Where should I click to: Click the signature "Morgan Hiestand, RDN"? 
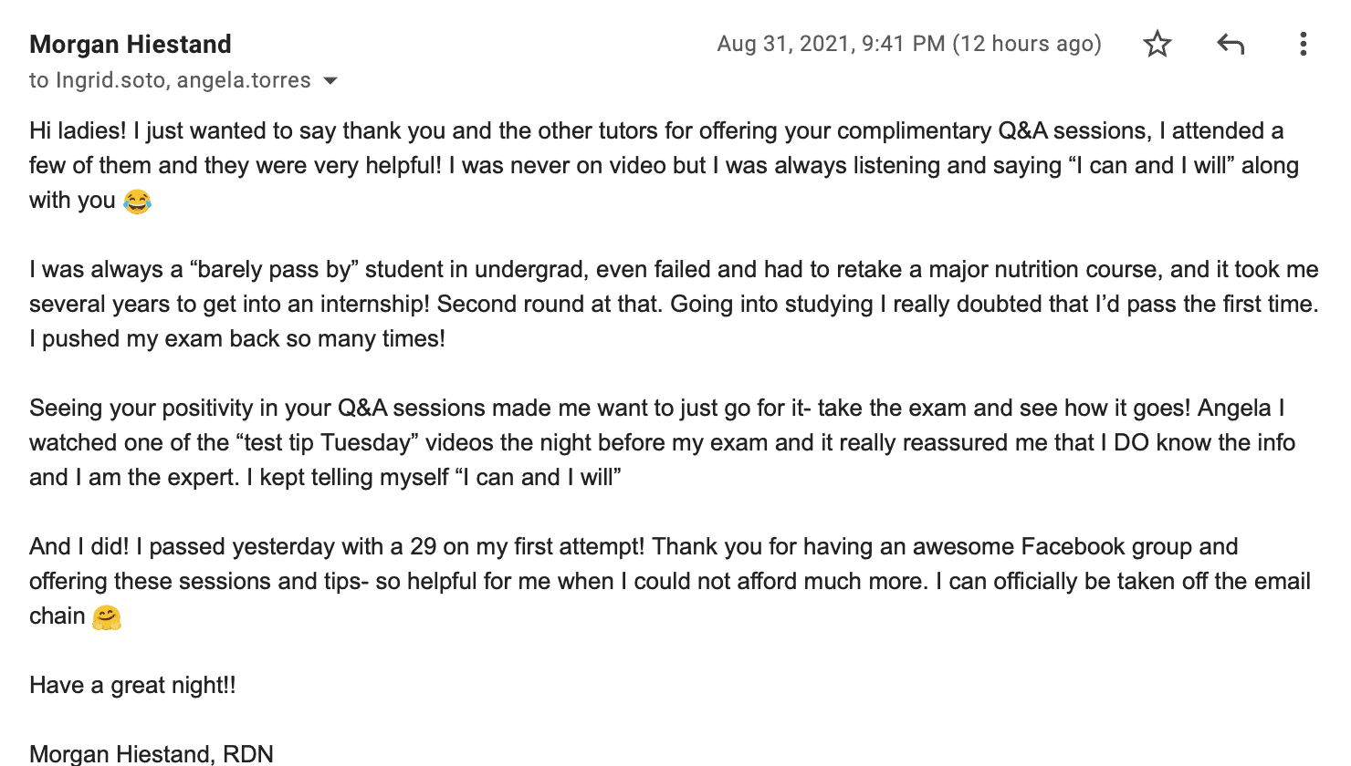coord(152,753)
